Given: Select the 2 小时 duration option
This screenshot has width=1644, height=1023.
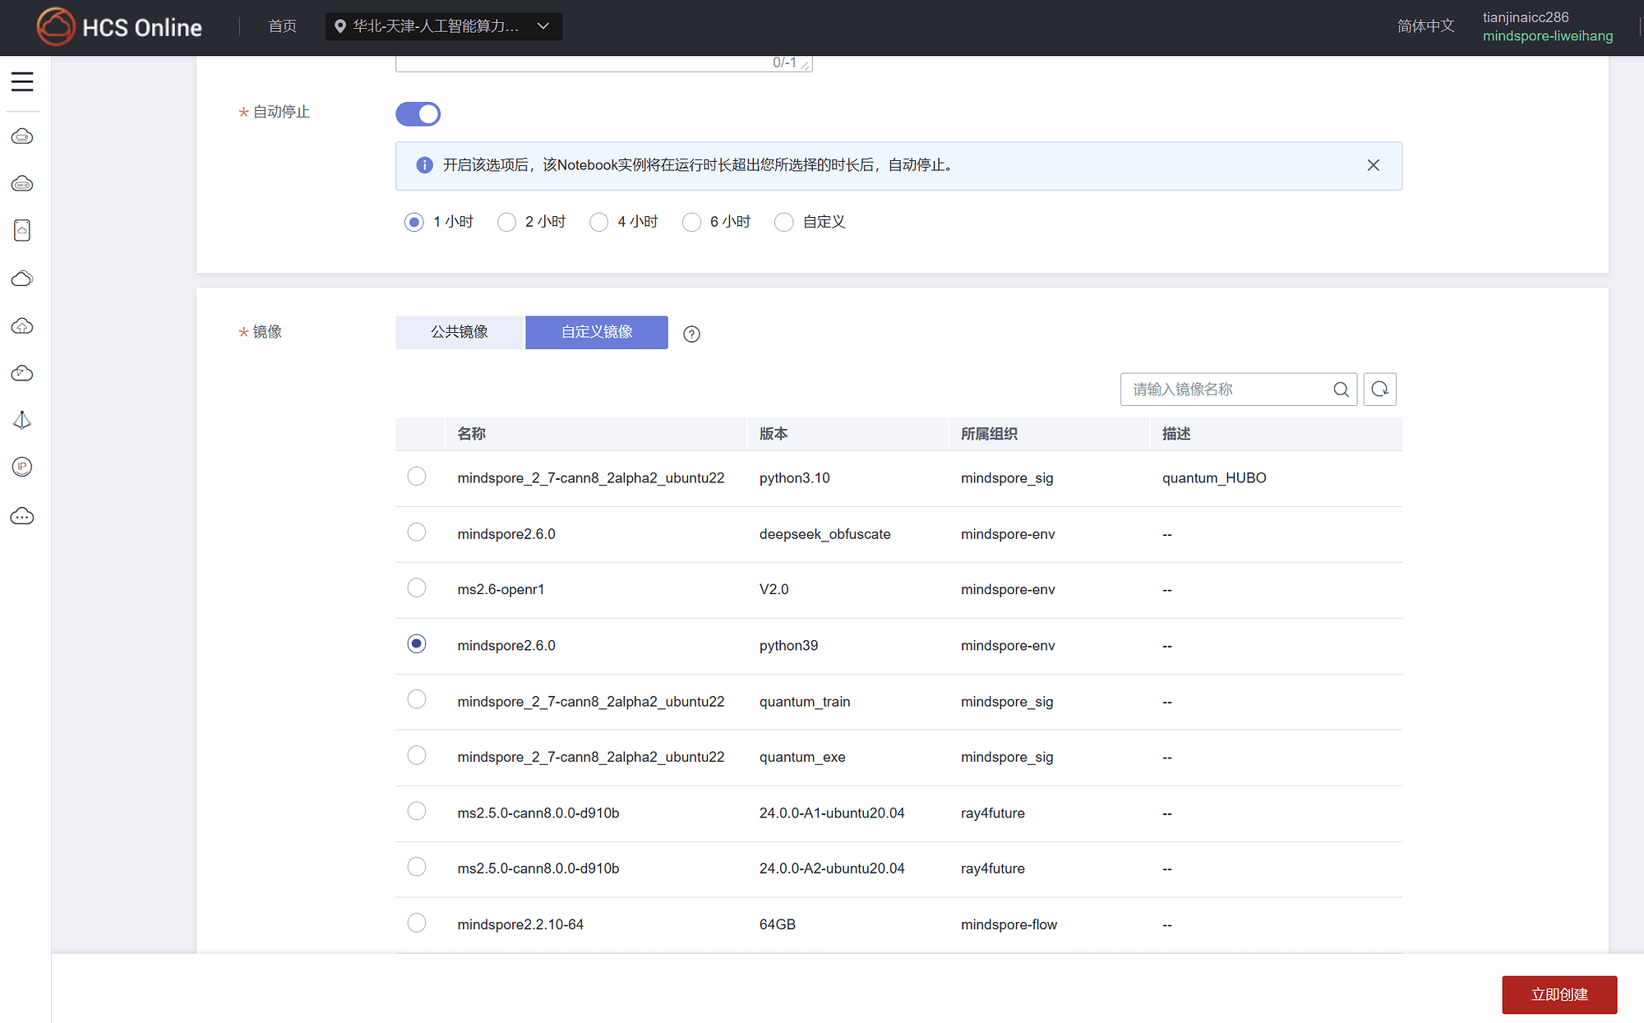Looking at the screenshot, I should click(x=507, y=222).
